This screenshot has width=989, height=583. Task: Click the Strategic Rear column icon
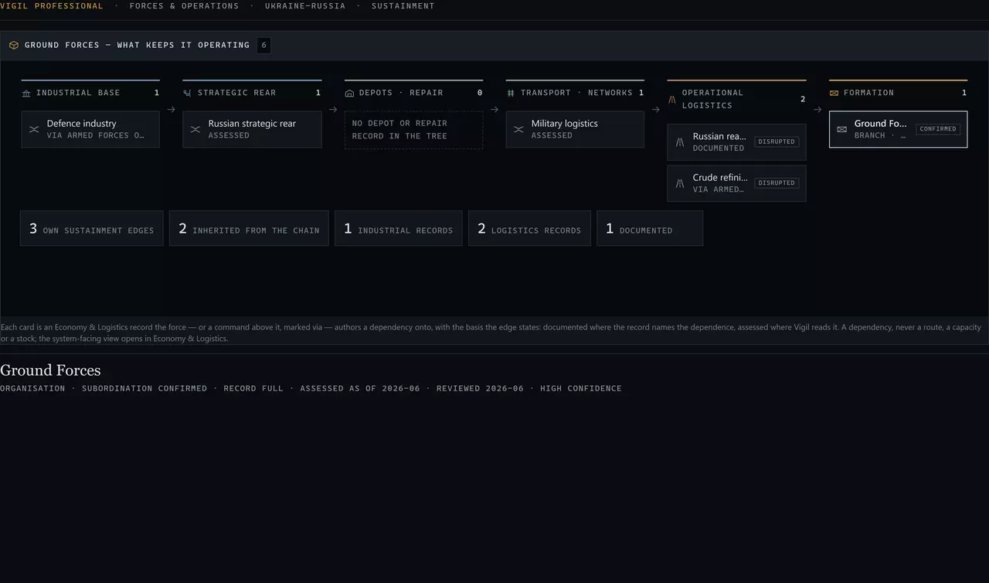[187, 94]
